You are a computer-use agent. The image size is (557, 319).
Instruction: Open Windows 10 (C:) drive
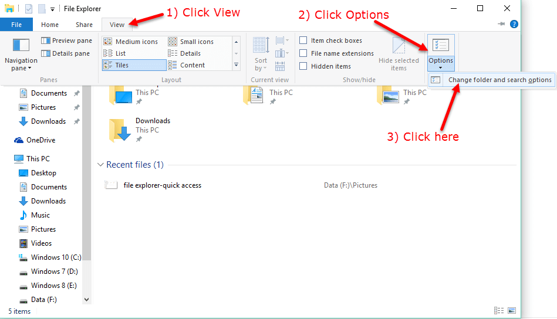pos(50,257)
